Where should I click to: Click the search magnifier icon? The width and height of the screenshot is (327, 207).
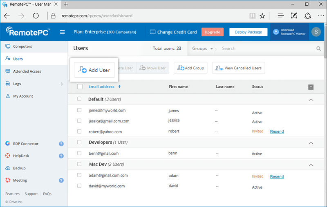pyautogui.click(x=318, y=49)
